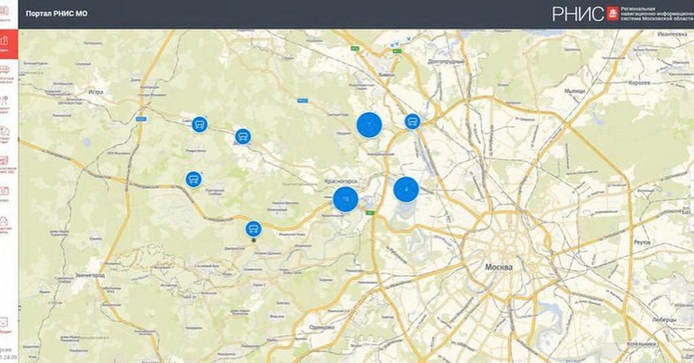Click the Красногорск city label
This screenshot has height=363, width=694.
[x=342, y=181]
